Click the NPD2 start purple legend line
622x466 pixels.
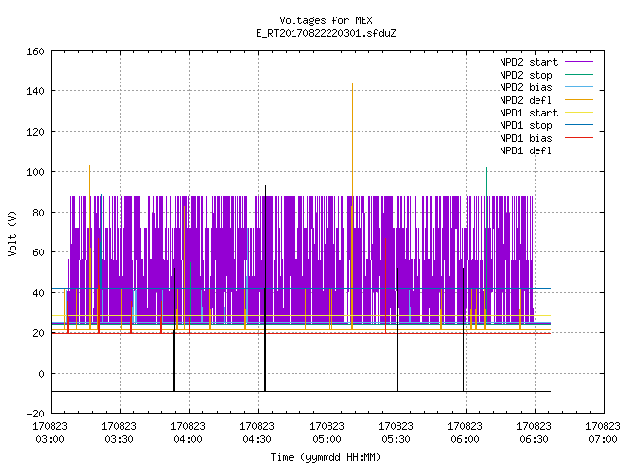(x=578, y=62)
